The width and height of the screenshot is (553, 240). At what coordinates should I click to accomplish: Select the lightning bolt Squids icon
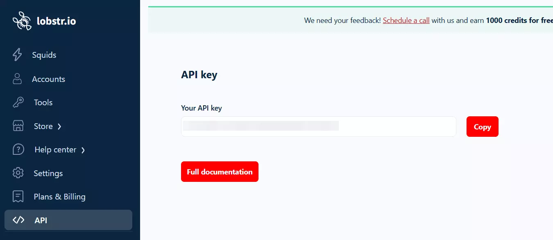tap(18, 54)
